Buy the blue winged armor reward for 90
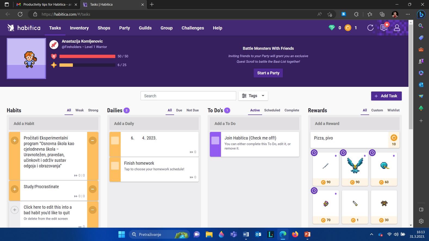The image size is (429, 241). (x=355, y=169)
